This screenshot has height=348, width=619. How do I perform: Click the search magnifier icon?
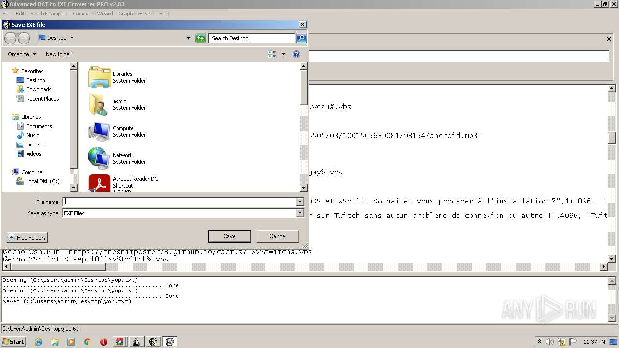point(301,38)
